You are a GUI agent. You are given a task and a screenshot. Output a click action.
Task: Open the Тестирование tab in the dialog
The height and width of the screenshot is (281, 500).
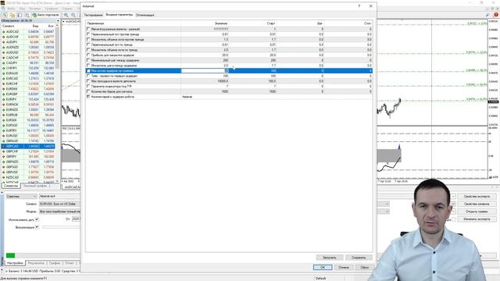click(x=94, y=15)
